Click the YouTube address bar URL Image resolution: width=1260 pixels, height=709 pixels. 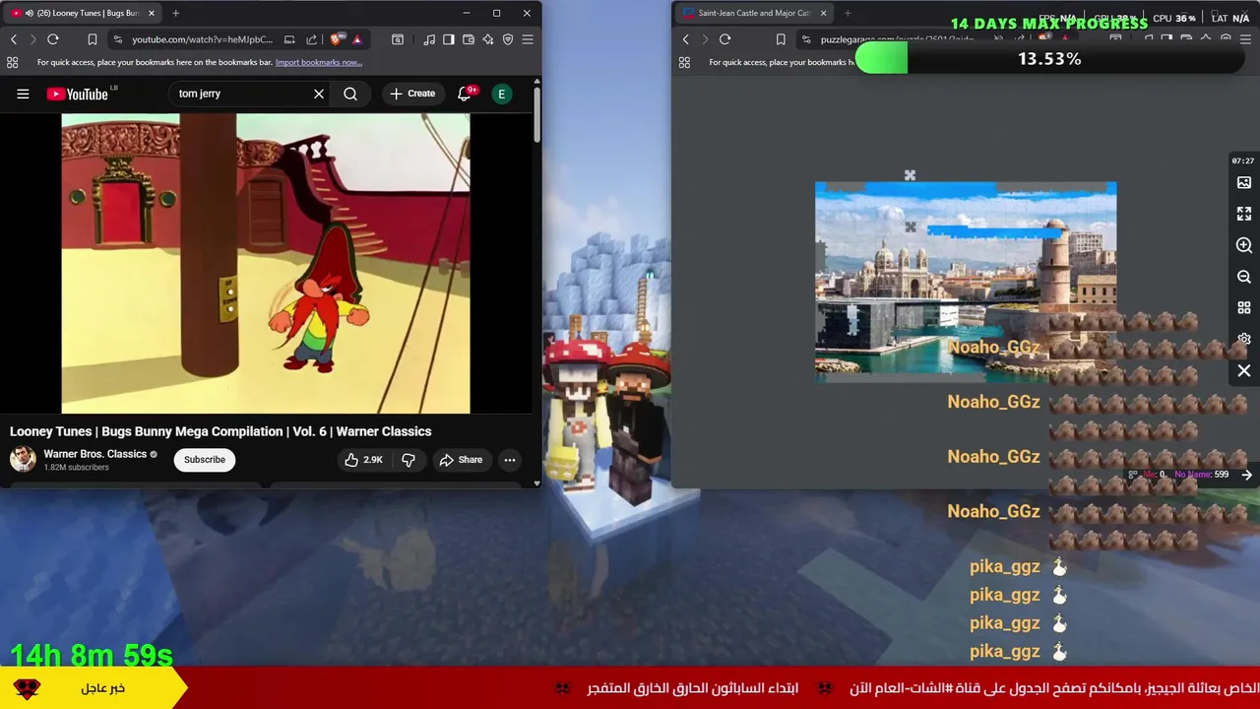pos(203,39)
